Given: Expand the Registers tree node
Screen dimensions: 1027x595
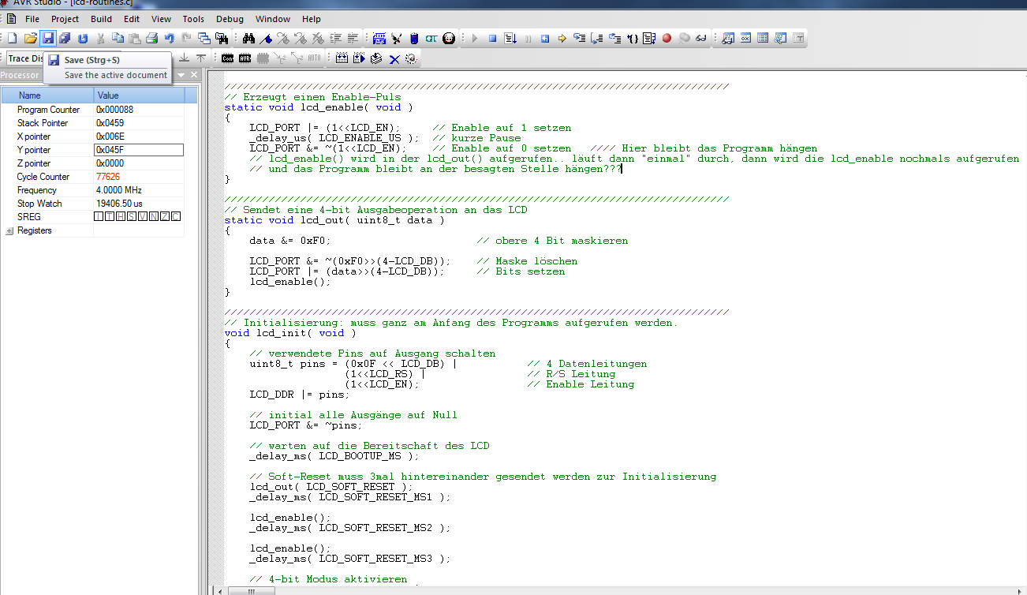Looking at the screenshot, I should pos(9,230).
